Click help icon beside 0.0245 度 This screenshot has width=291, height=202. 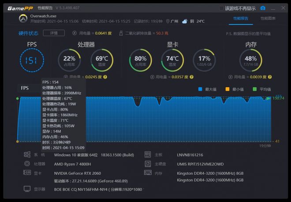[x=105, y=77]
